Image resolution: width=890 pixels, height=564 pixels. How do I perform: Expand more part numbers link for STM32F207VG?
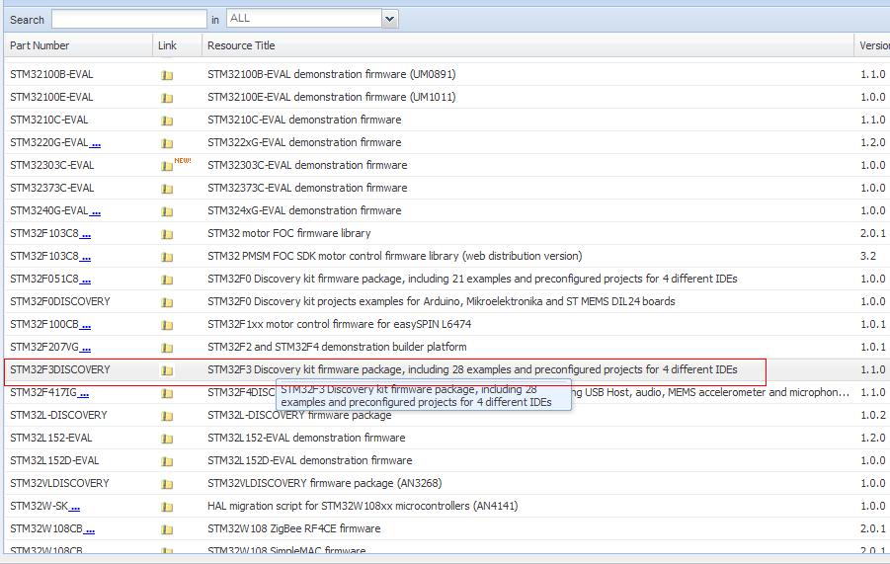(86, 348)
